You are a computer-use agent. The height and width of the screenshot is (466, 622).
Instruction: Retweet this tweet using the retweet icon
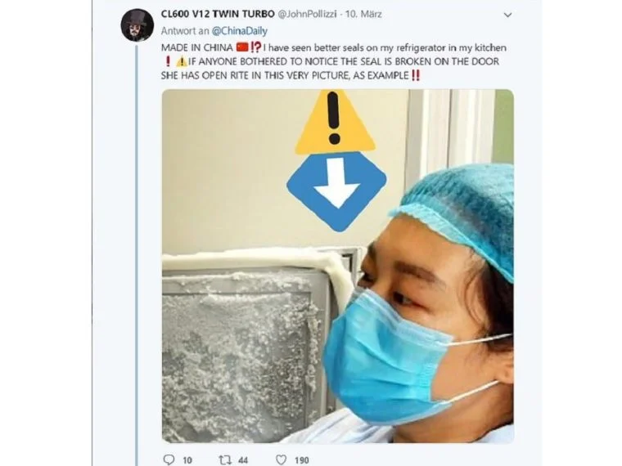point(224,459)
